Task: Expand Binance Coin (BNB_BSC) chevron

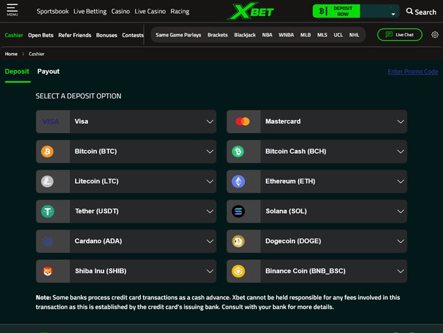Action: point(400,271)
